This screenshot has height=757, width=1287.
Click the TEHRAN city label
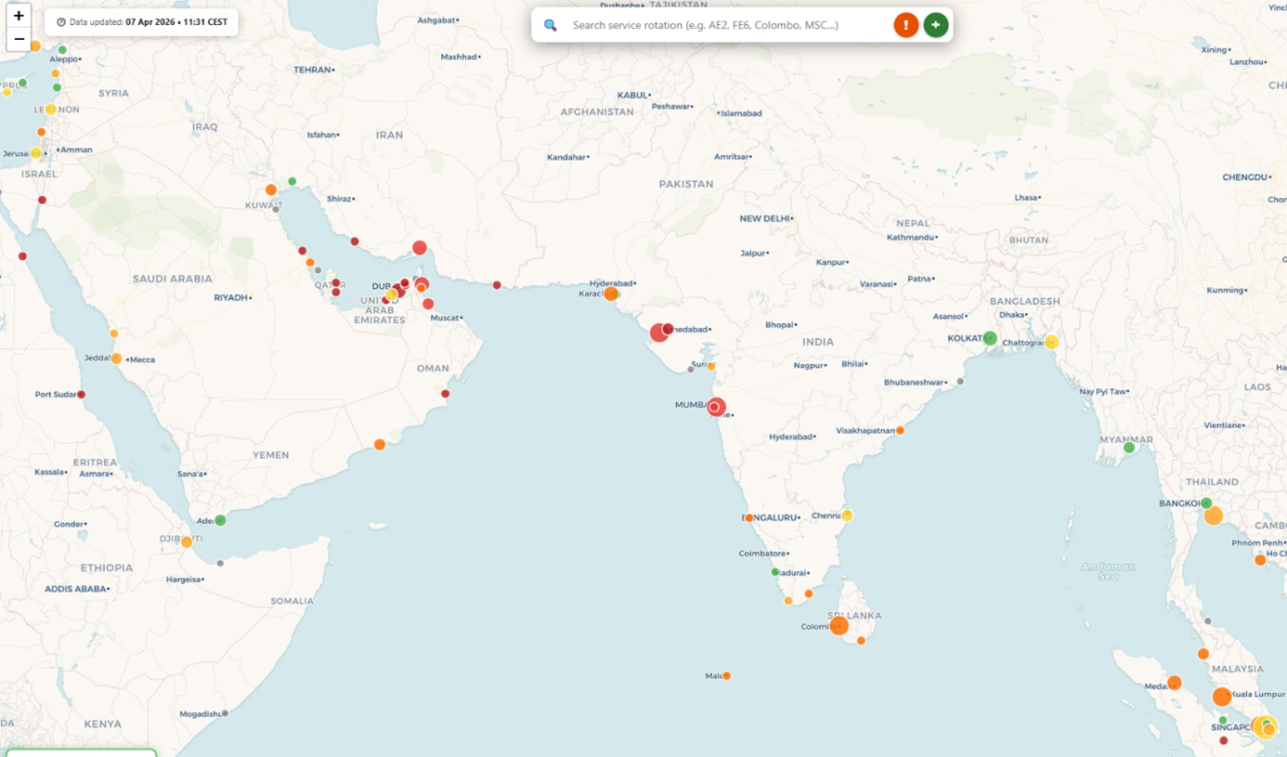pos(312,70)
